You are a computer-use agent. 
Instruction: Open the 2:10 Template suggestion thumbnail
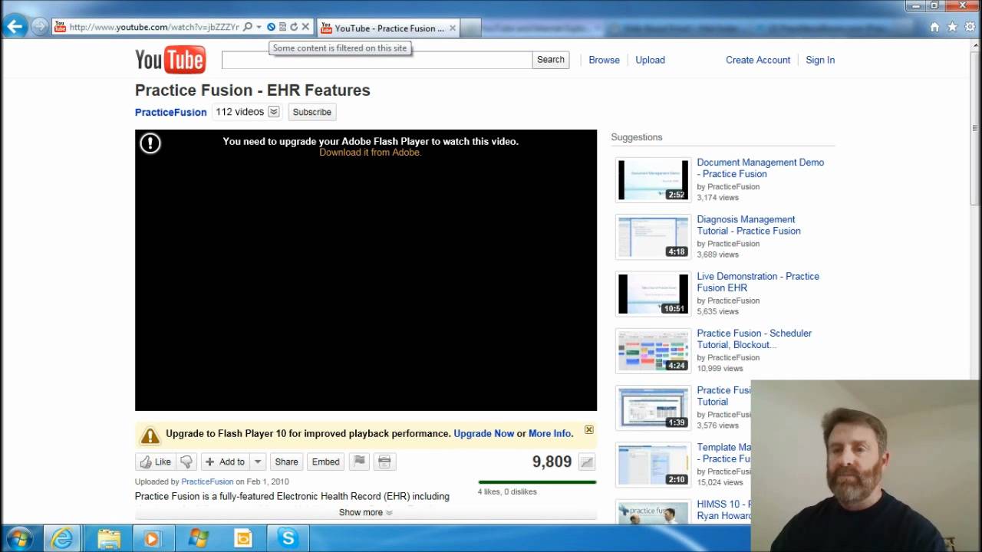pos(653,465)
